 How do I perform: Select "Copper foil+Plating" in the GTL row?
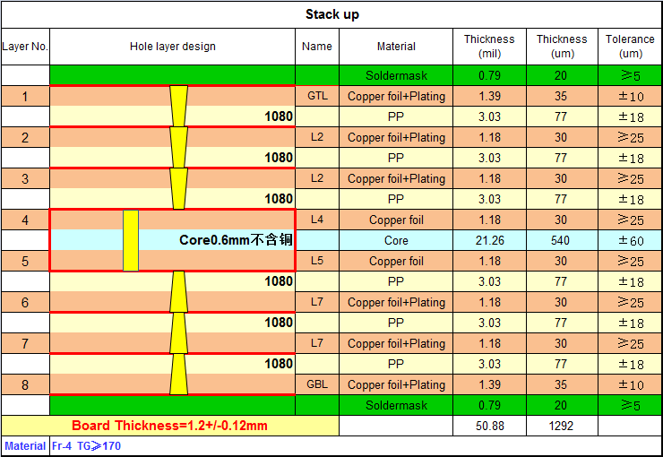[x=396, y=97]
